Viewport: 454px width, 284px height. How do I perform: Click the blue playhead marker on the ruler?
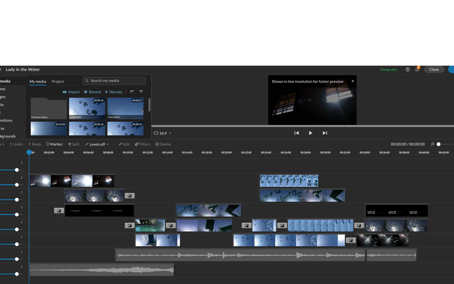pos(29,152)
